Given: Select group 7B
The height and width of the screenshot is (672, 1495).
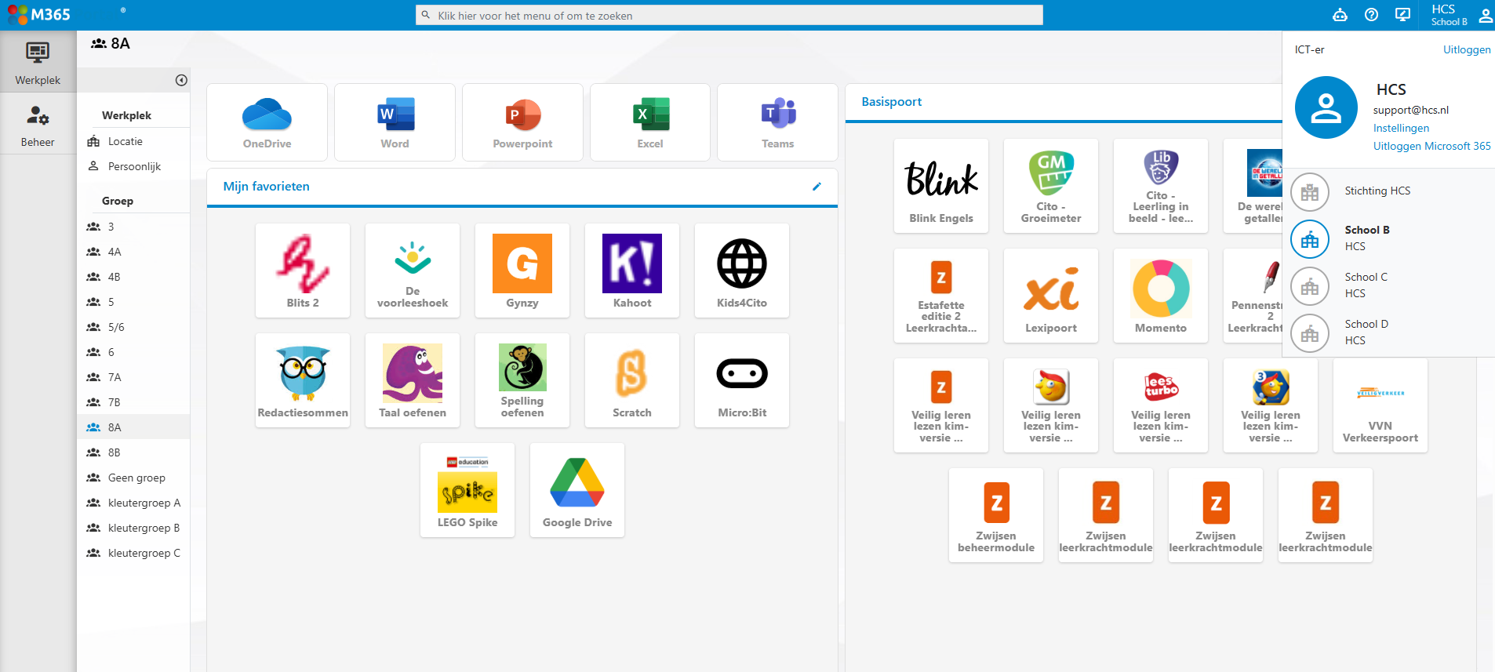Looking at the screenshot, I should coord(133,402).
